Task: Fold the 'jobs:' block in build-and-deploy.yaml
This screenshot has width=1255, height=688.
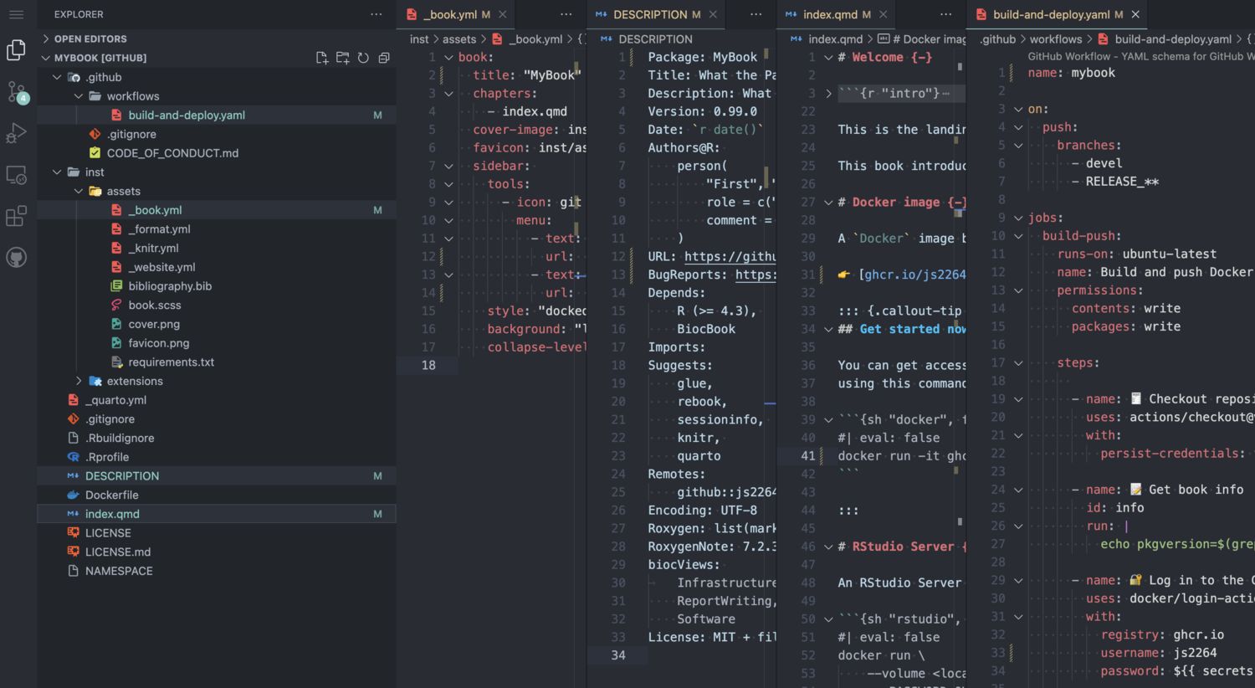Action: (1018, 218)
